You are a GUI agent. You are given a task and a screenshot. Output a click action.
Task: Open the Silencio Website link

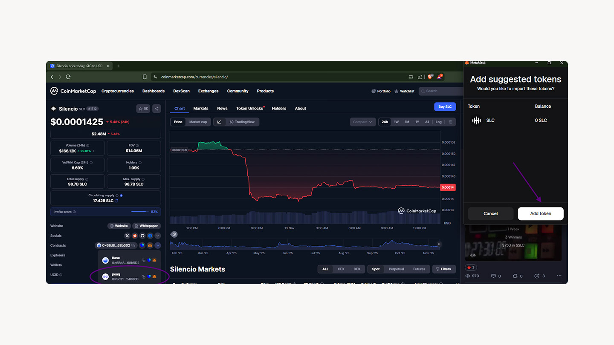point(119,226)
